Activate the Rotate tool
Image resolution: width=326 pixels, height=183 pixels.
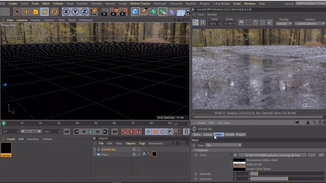(45, 12)
